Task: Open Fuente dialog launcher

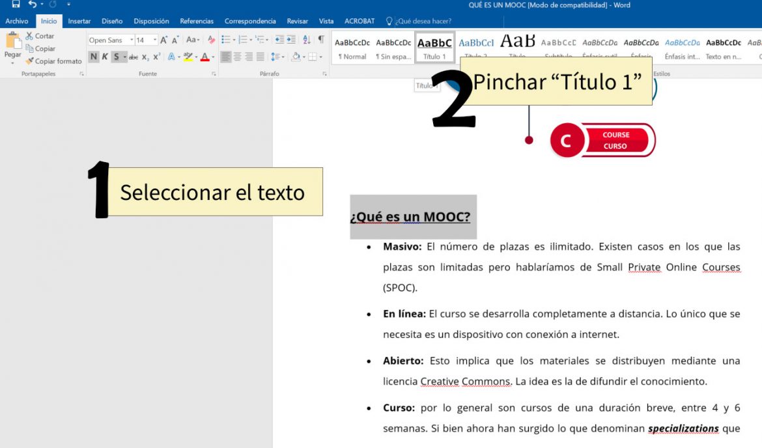Action: click(x=214, y=74)
